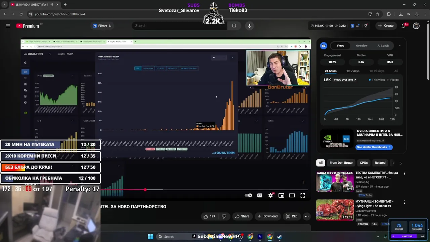The image size is (430, 242).
Task: Select the All filter chip
Action: [320, 163]
